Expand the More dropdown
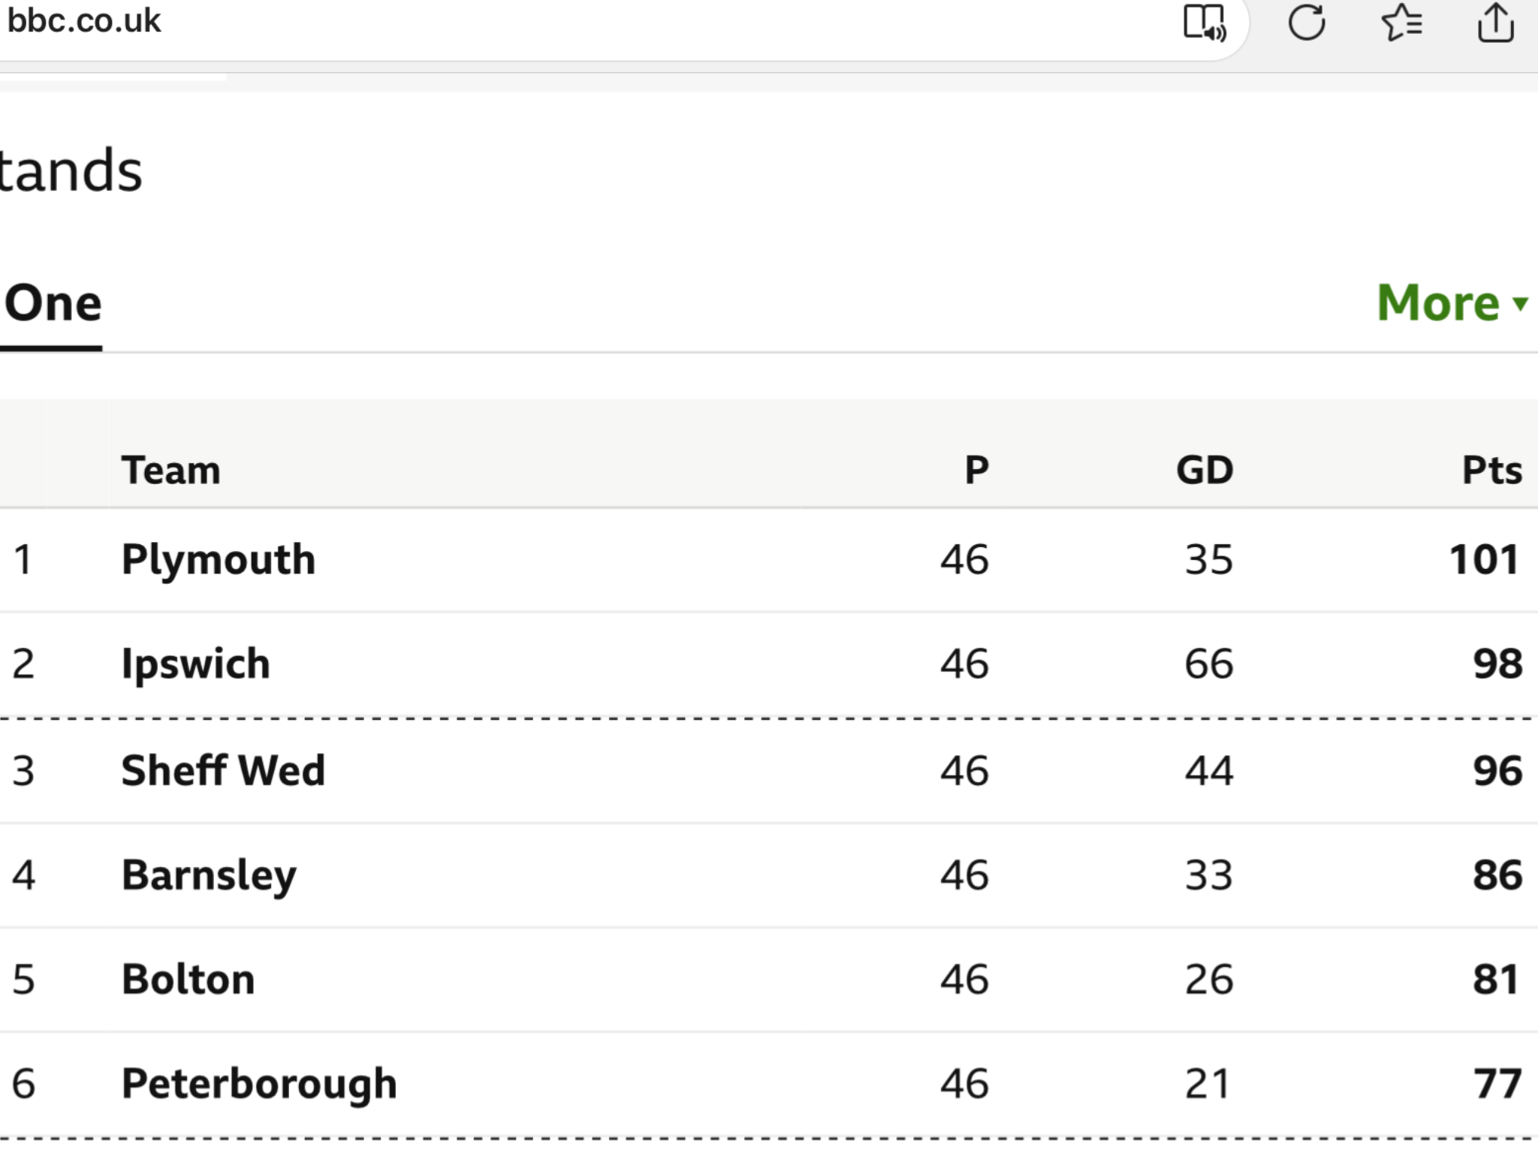 tap(1452, 303)
